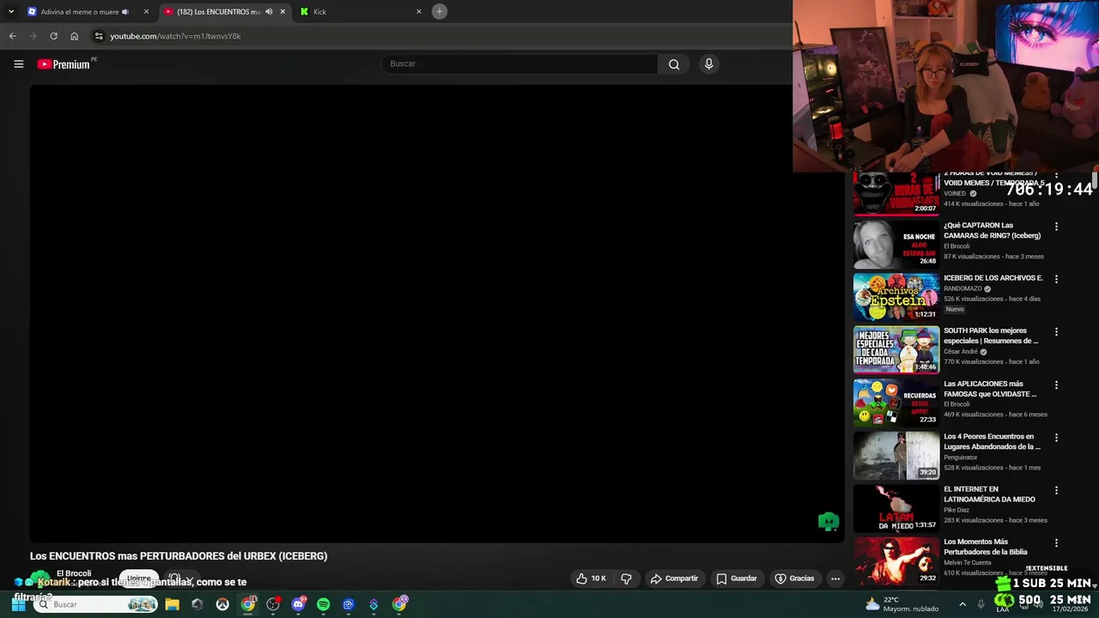The height and width of the screenshot is (618, 1099).
Task: Open site information icon in address bar
Action: click(x=99, y=36)
